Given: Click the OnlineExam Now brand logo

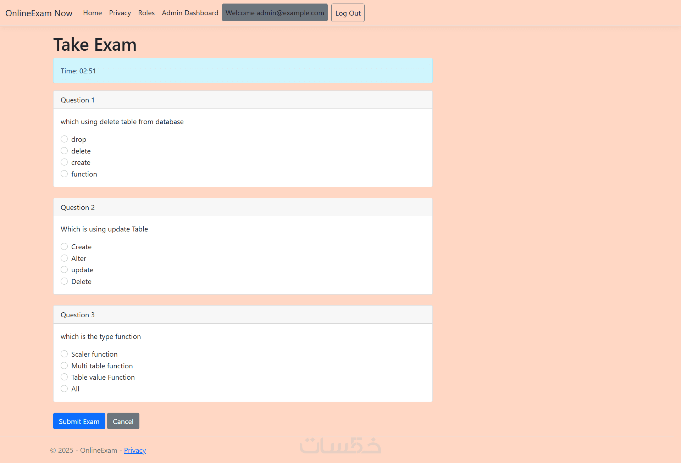Looking at the screenshot, I should tap(39, 13).
